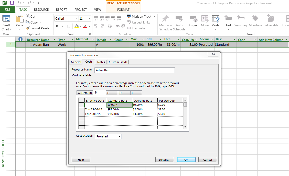Open the Group column filter arrow
The height and width of the screenshot is (176, 289).
pos(127,39)
